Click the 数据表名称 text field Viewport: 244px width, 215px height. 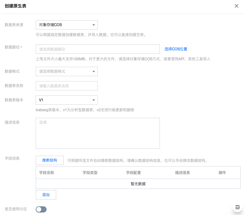coord(67,86)
